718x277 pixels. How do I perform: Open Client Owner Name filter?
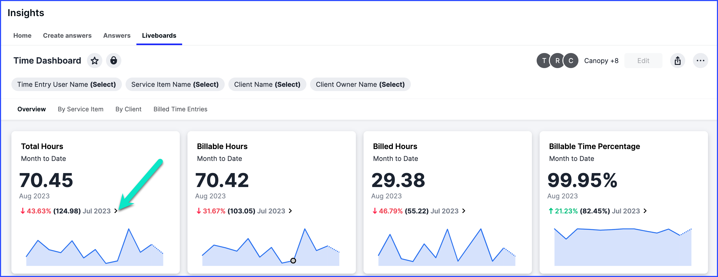pos(360,84)
